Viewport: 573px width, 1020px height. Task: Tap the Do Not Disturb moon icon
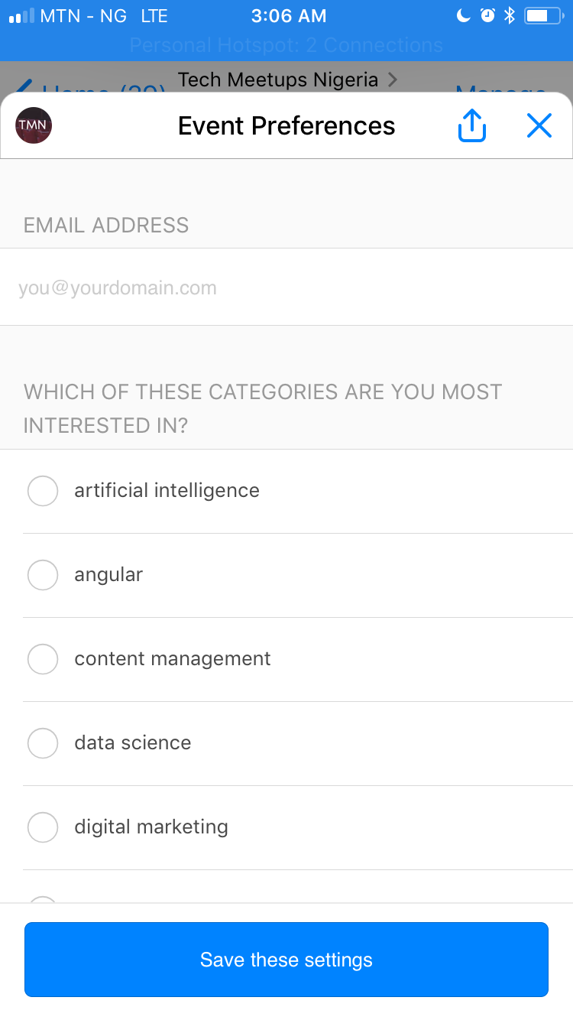pyautogui.click(x=463, y=15)
